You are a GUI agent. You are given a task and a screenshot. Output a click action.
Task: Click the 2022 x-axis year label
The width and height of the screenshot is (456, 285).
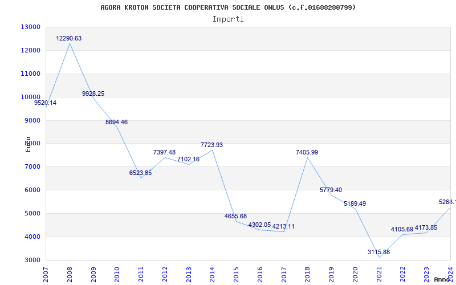(402, 275)
